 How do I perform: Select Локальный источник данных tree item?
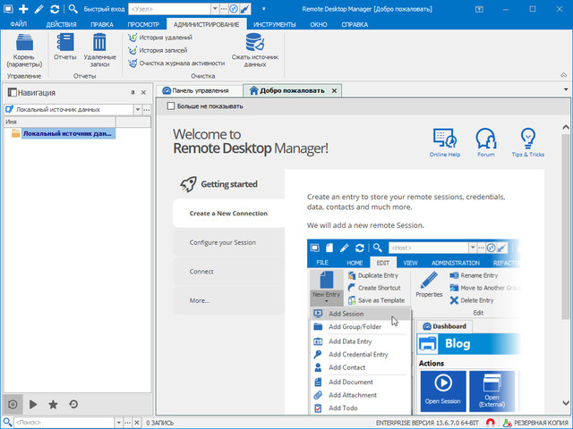pyautogui.click(x=67, y=133)
